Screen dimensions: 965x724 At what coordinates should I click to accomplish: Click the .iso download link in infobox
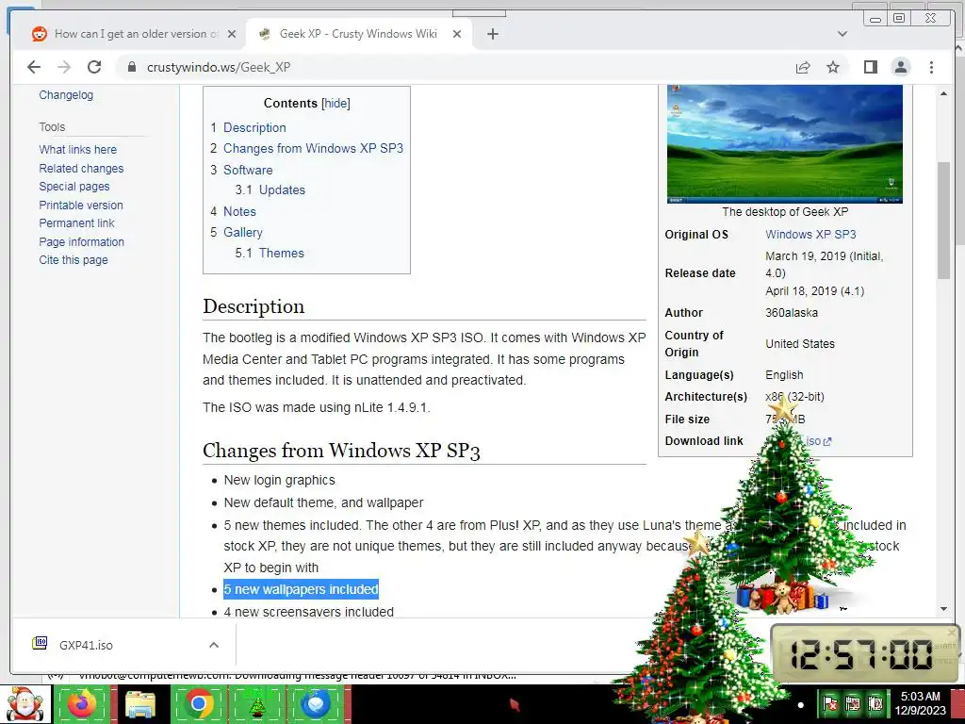[x=818, y=441]
